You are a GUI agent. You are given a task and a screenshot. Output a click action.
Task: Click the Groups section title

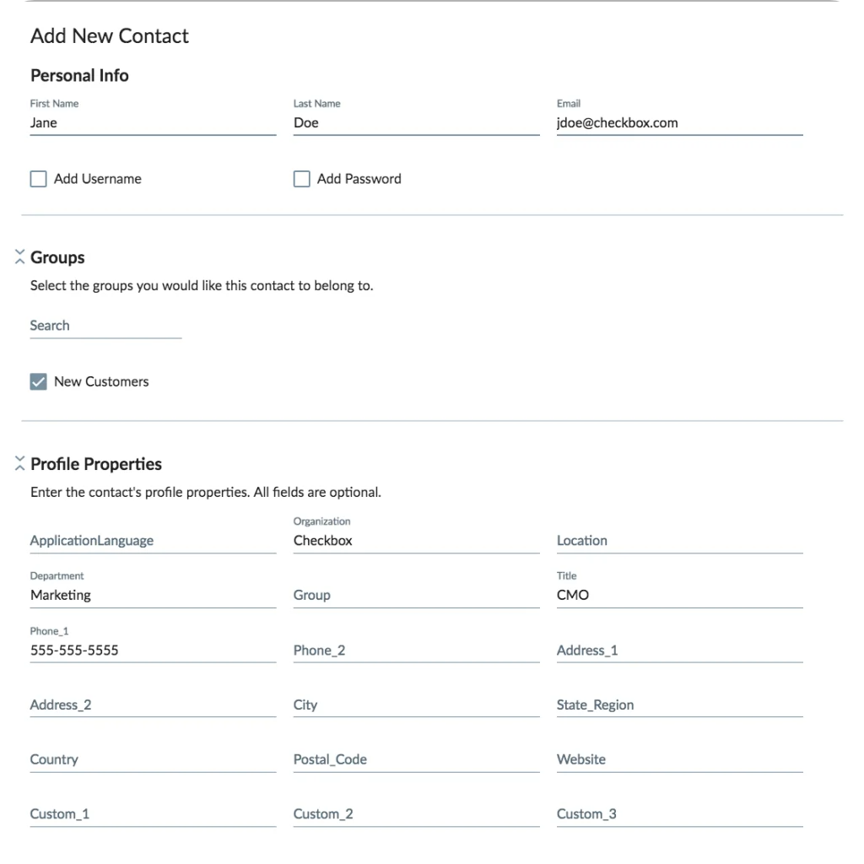tap(57, 257)
